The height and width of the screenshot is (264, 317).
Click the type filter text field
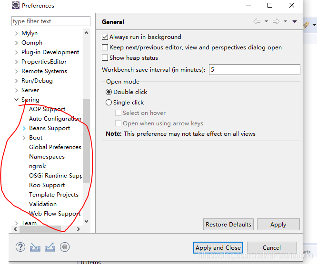[x=51, y=21]
